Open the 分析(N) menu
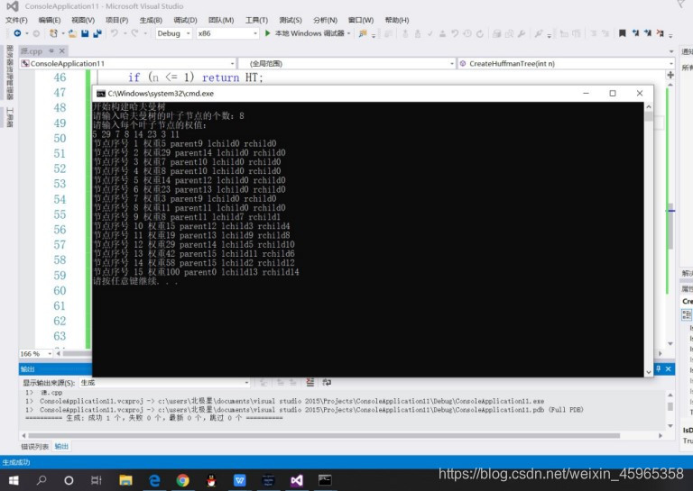 click(x=325, y=20)
